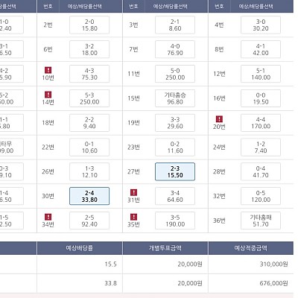Pick the 2-2 draw at 9.40

89,123
